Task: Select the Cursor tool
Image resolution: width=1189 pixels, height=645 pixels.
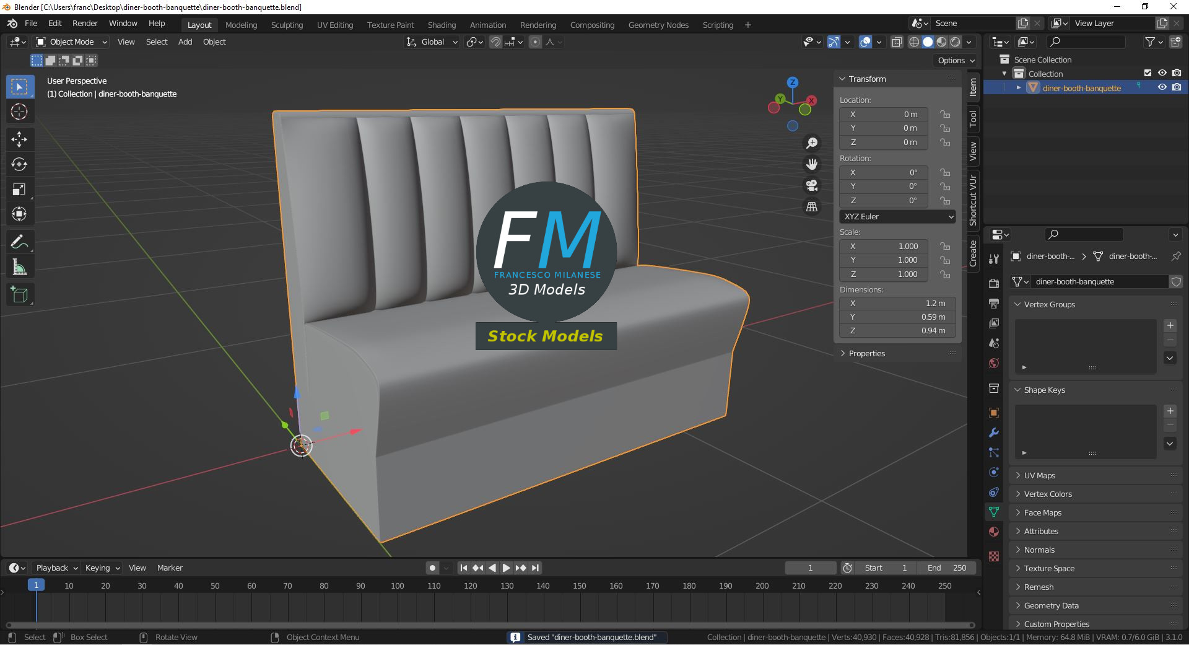Action: 19,112
